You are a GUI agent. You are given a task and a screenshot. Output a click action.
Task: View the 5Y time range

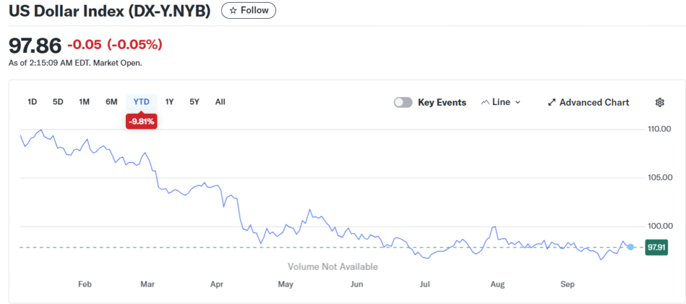(194, 102)
